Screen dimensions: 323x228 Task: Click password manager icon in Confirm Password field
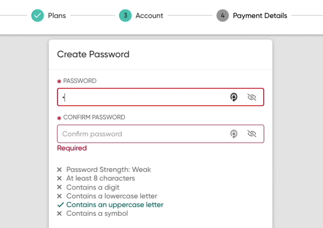(233, 134)
